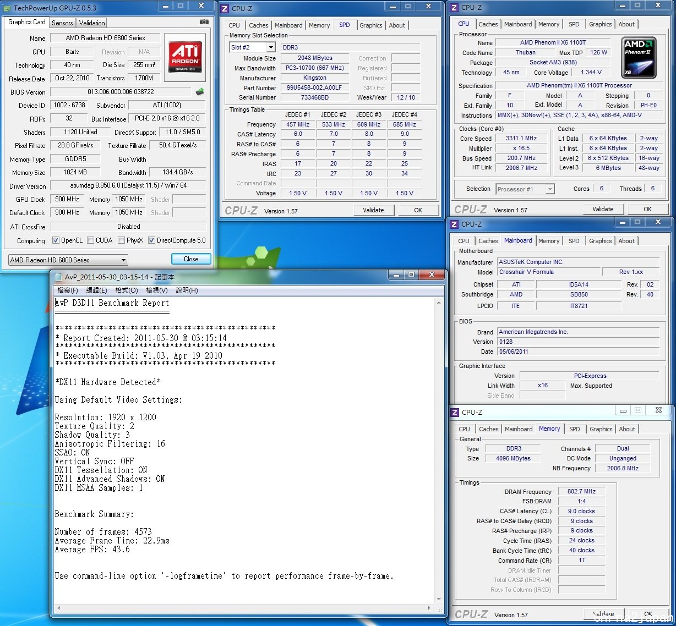This screenshot has height=626, width=676.
Task: Click the ATI Radeon Graphics logo
Action: tap(185, 58)
